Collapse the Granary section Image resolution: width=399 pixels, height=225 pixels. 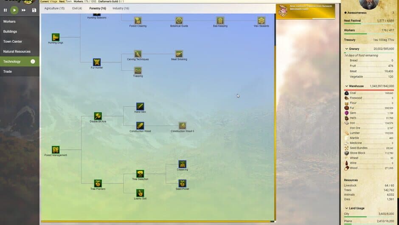click(347, 49)
